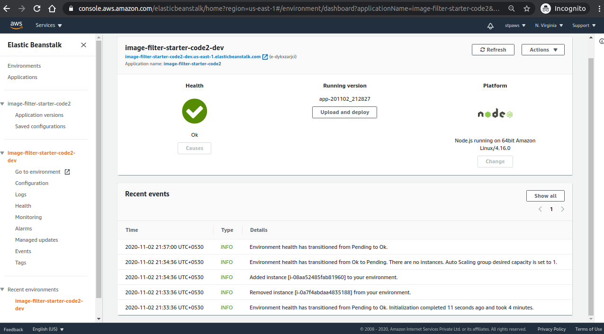Image resolution: width=604 pixels, height=334 pixels.
Task: Collapse the image-filter-starter-code2 application tree
Action: pyautogui.click(x=2, y=104)
